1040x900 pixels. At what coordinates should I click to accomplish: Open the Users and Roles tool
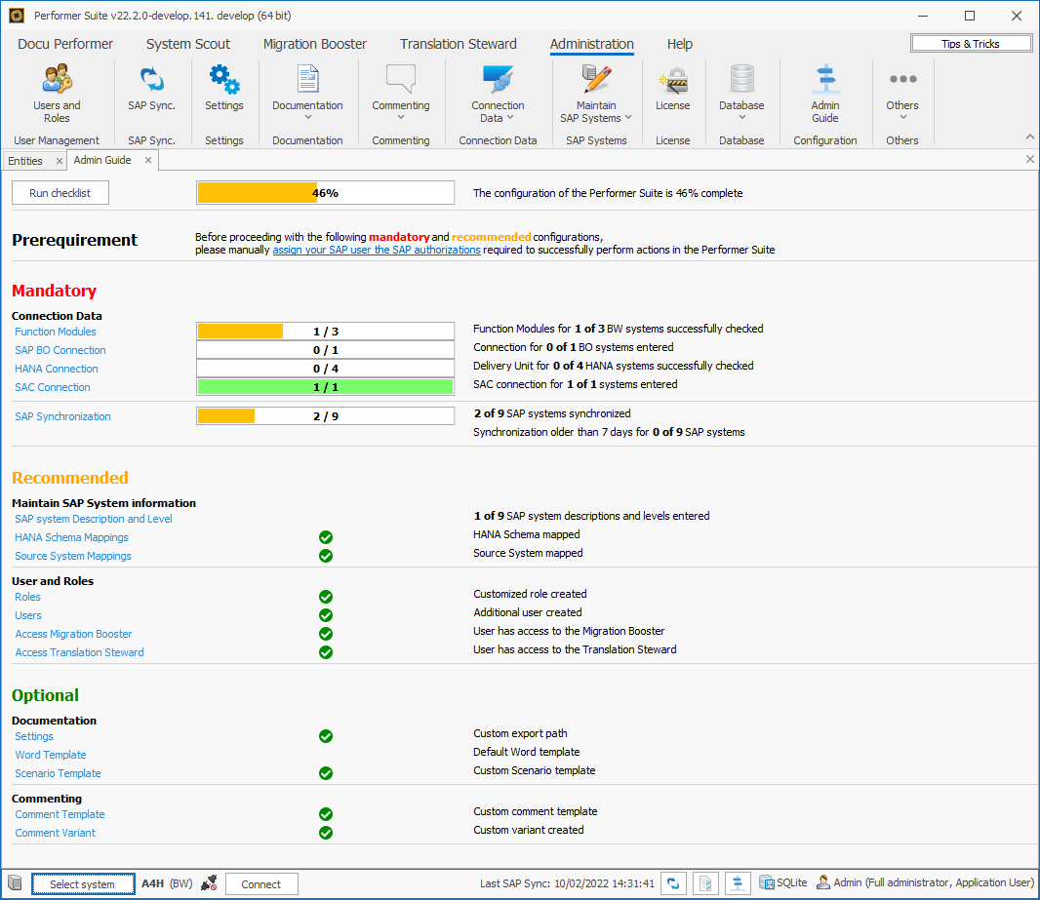pyautogui.click(x=57, y=93)
